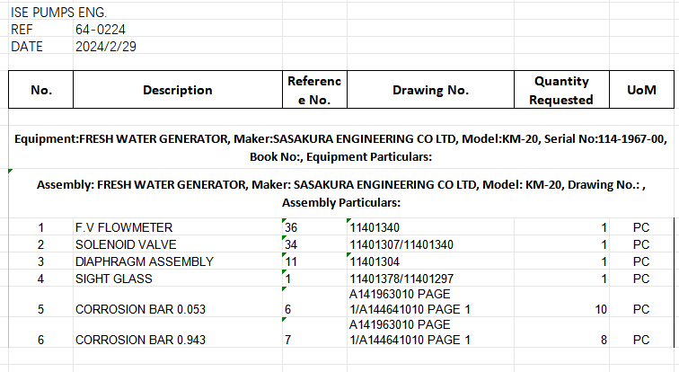The height and width of the screenshot is (372, 679).
Task: Click drawing number cell for CORROSION BAR 0.943
Action: [430, 332]
